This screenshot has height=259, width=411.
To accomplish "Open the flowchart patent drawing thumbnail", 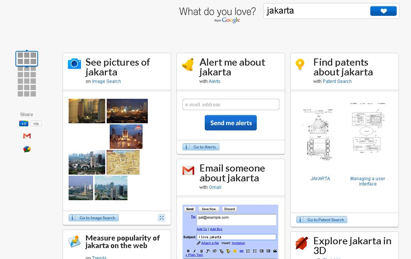I will click(368, 129).
